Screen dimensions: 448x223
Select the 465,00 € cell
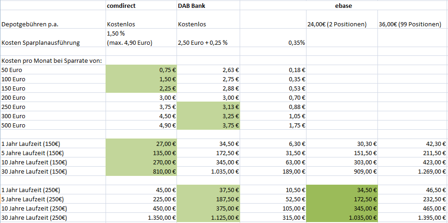(x=413, y=208)
